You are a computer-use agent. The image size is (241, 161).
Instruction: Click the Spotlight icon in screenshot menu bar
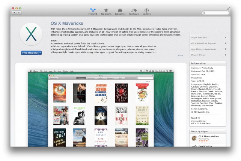coord(167,71)
